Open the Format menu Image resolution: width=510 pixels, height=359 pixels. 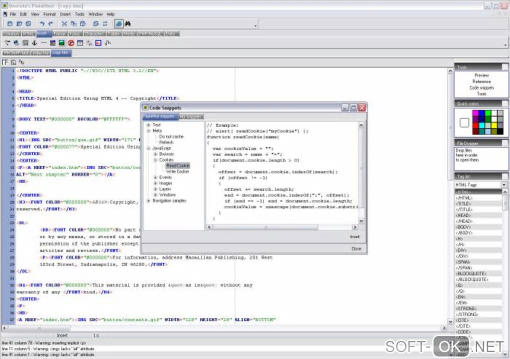49,14
